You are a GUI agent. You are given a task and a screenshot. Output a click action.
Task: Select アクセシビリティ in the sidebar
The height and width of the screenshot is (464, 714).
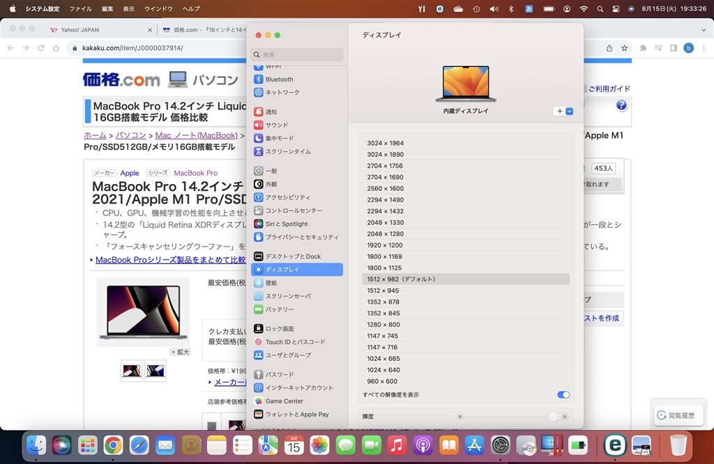[297, 197]
